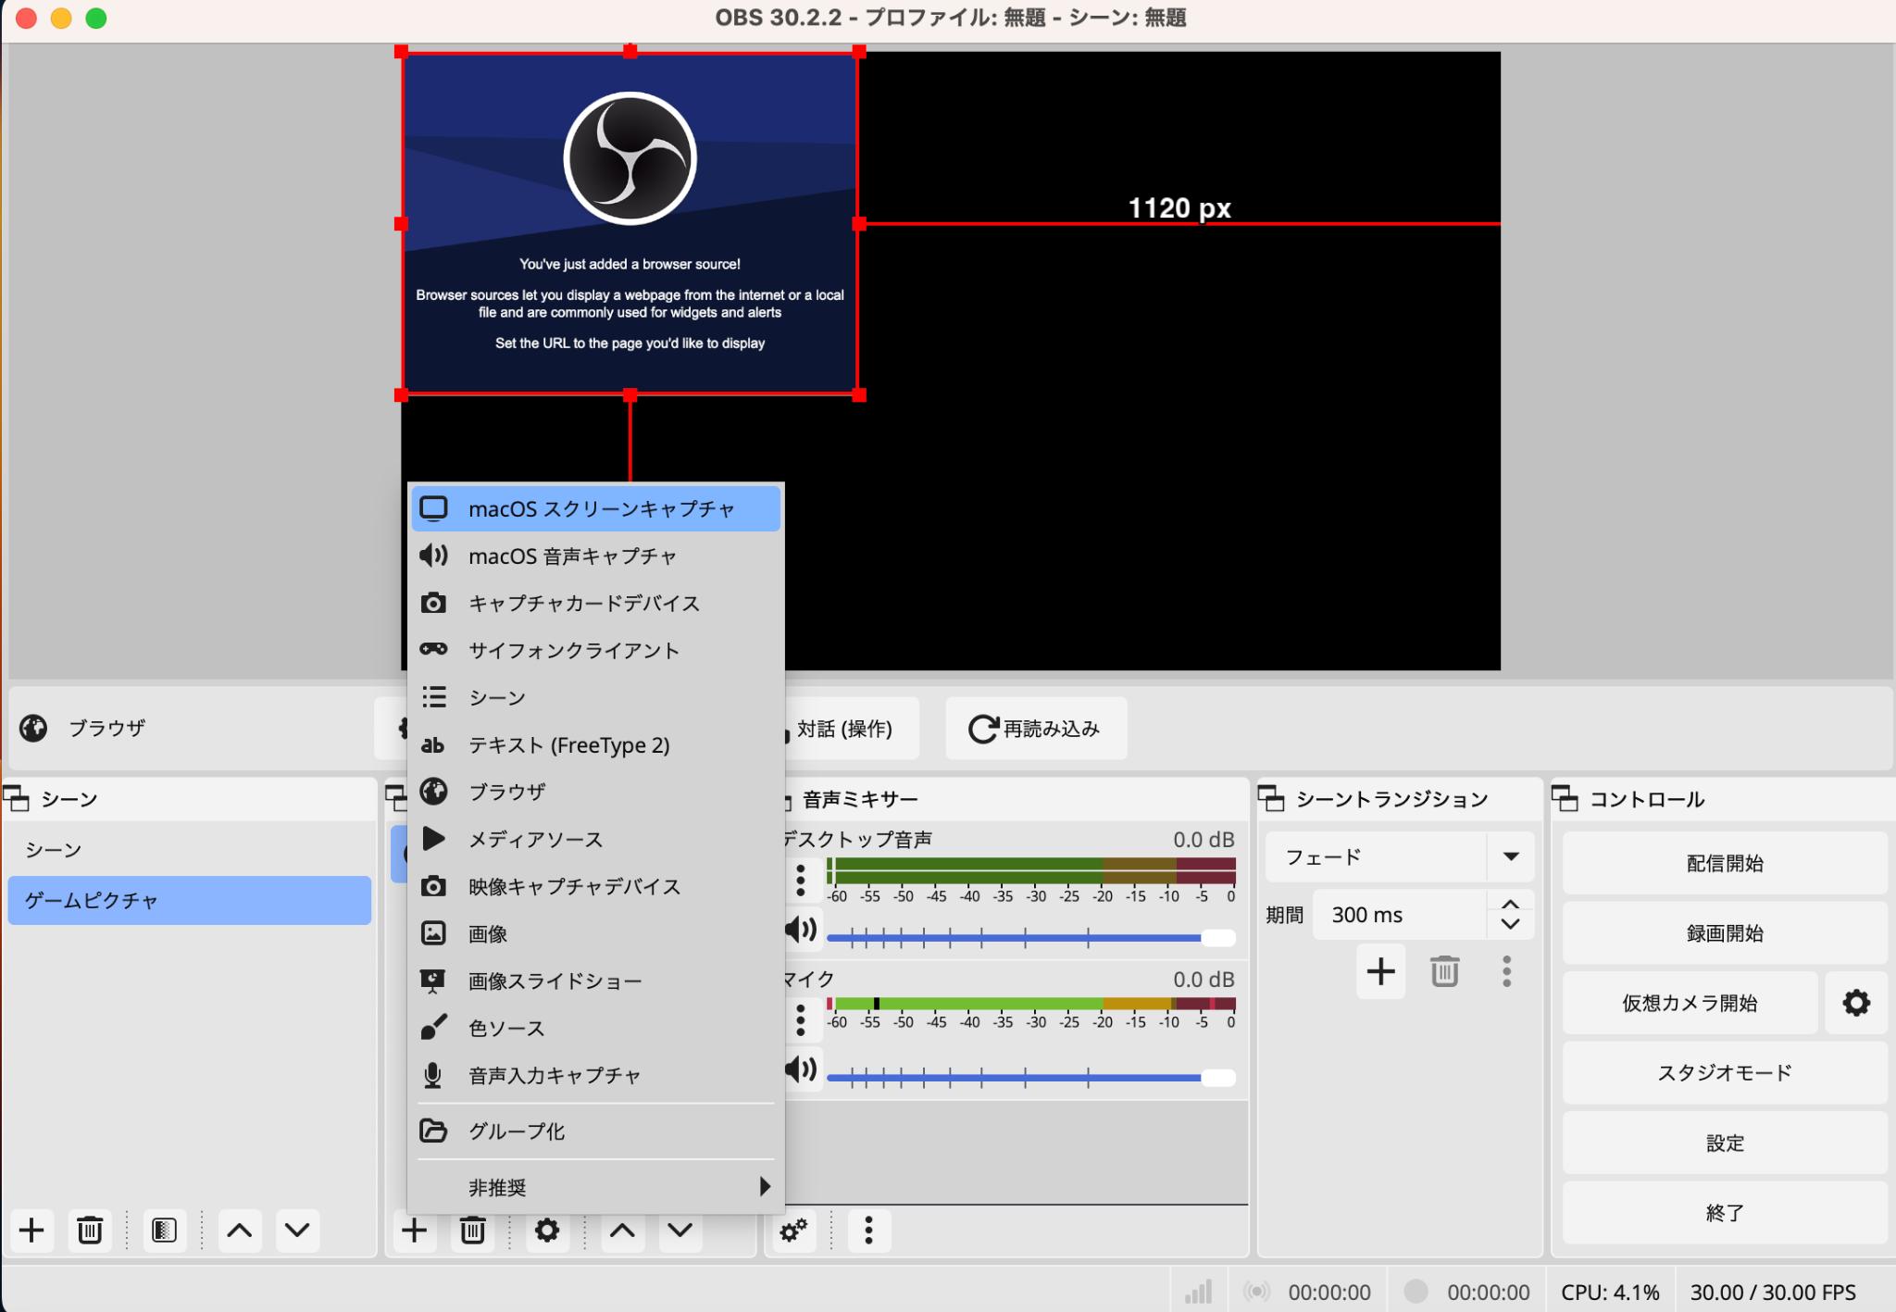Screen dimensions: 1896x1312
Task: Add a ブラウザ source from the menu
Action: coord(596,793)
